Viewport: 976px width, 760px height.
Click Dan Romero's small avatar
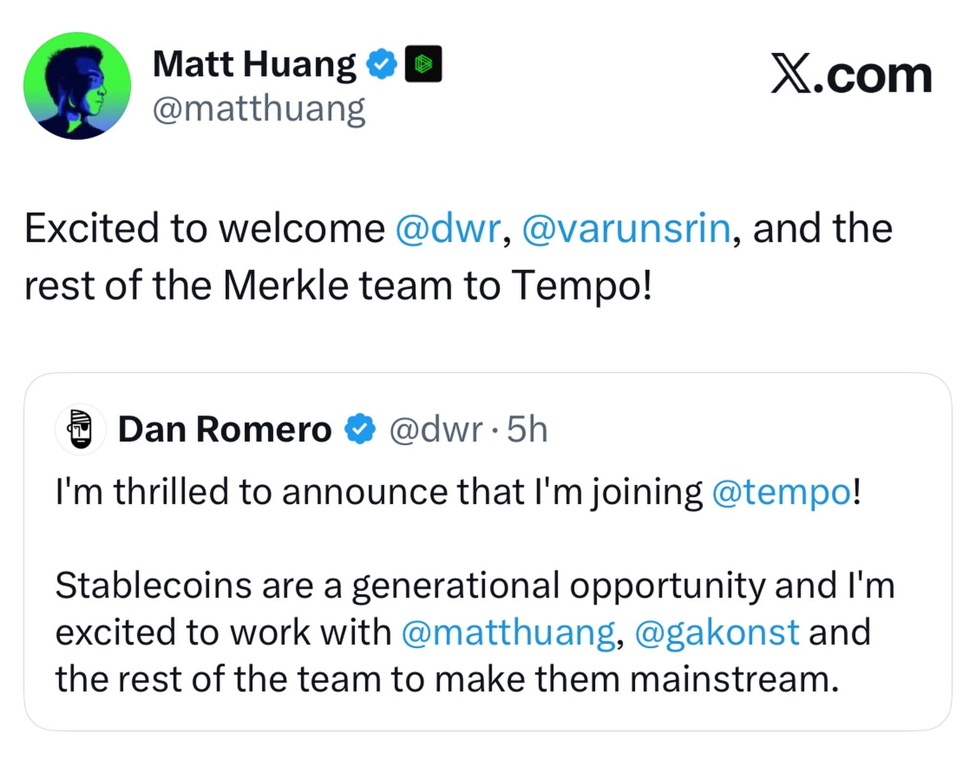81,430
